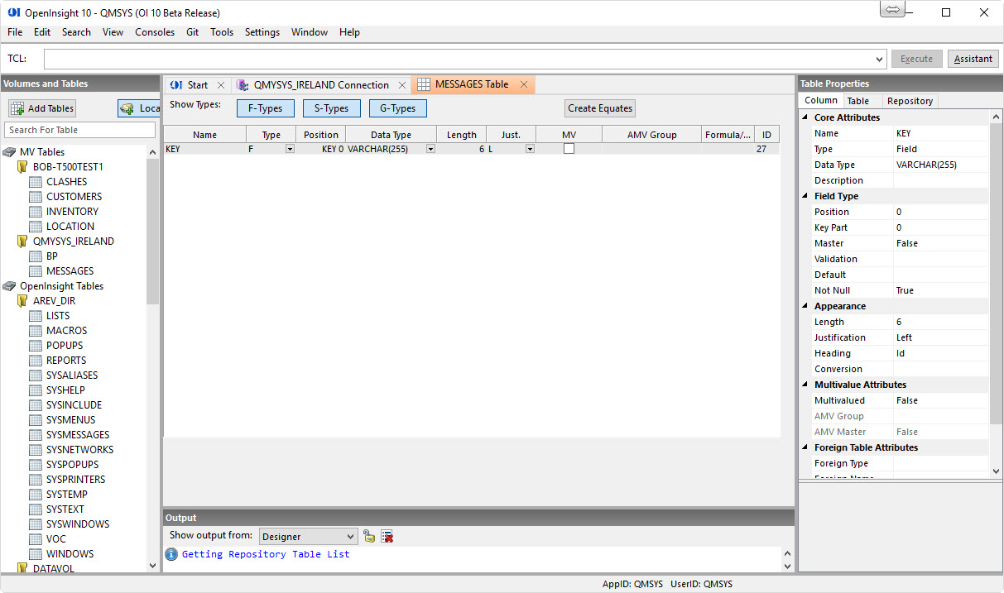
Task: Collapse the Core Attributes section
Action: pyautogui.click(x=805, y=117)
